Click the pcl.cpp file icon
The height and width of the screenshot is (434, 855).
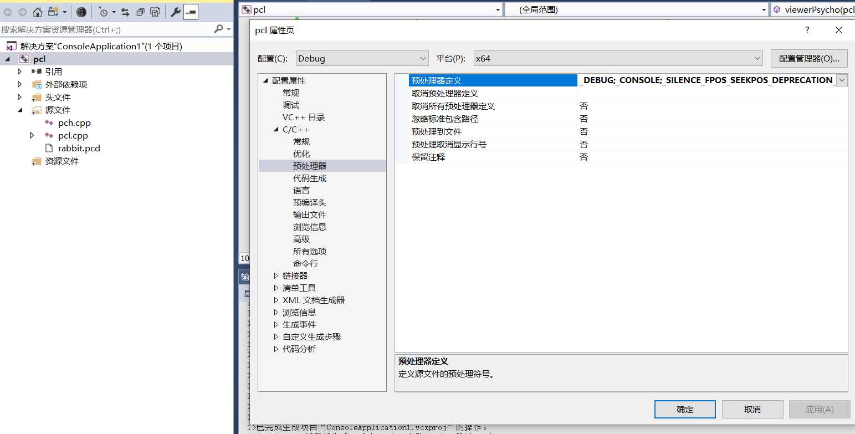[x=49, y=135]
